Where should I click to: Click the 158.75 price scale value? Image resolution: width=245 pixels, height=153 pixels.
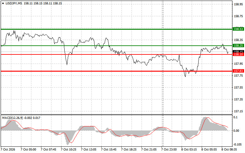click(x=238, y=16)
